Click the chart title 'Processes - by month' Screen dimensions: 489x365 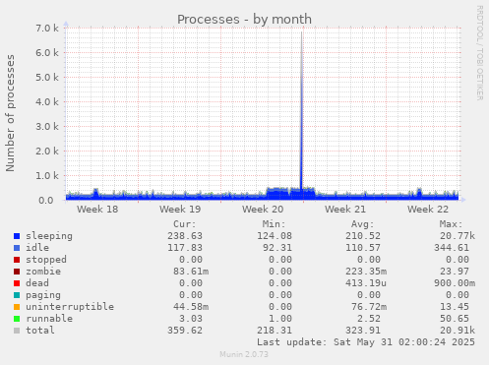(244, 20)
